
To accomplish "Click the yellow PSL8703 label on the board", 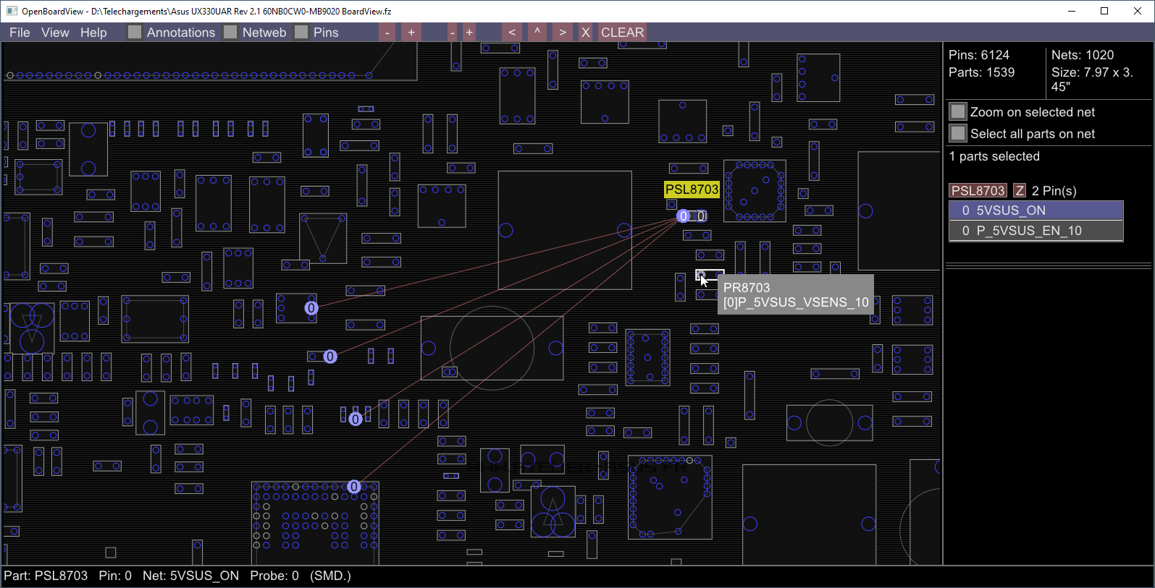I will pos(692,189).
